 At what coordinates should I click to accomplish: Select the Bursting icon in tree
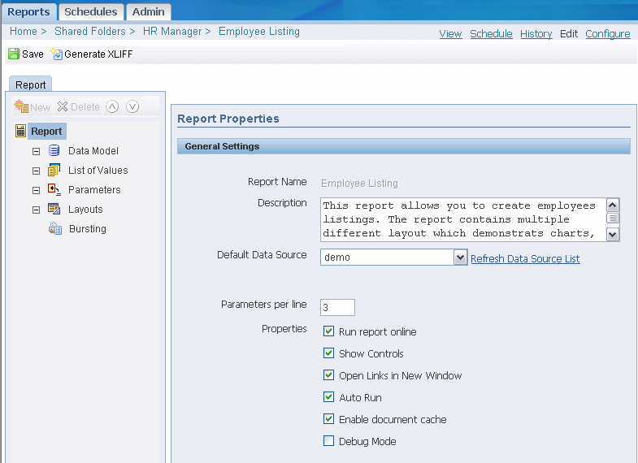coord(55,228)
